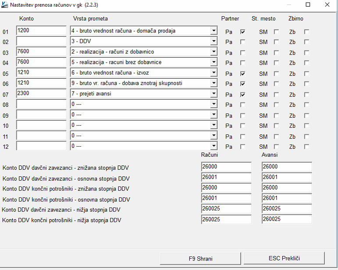
Task: Click the application icon in title bar
Action: point(5,5)
